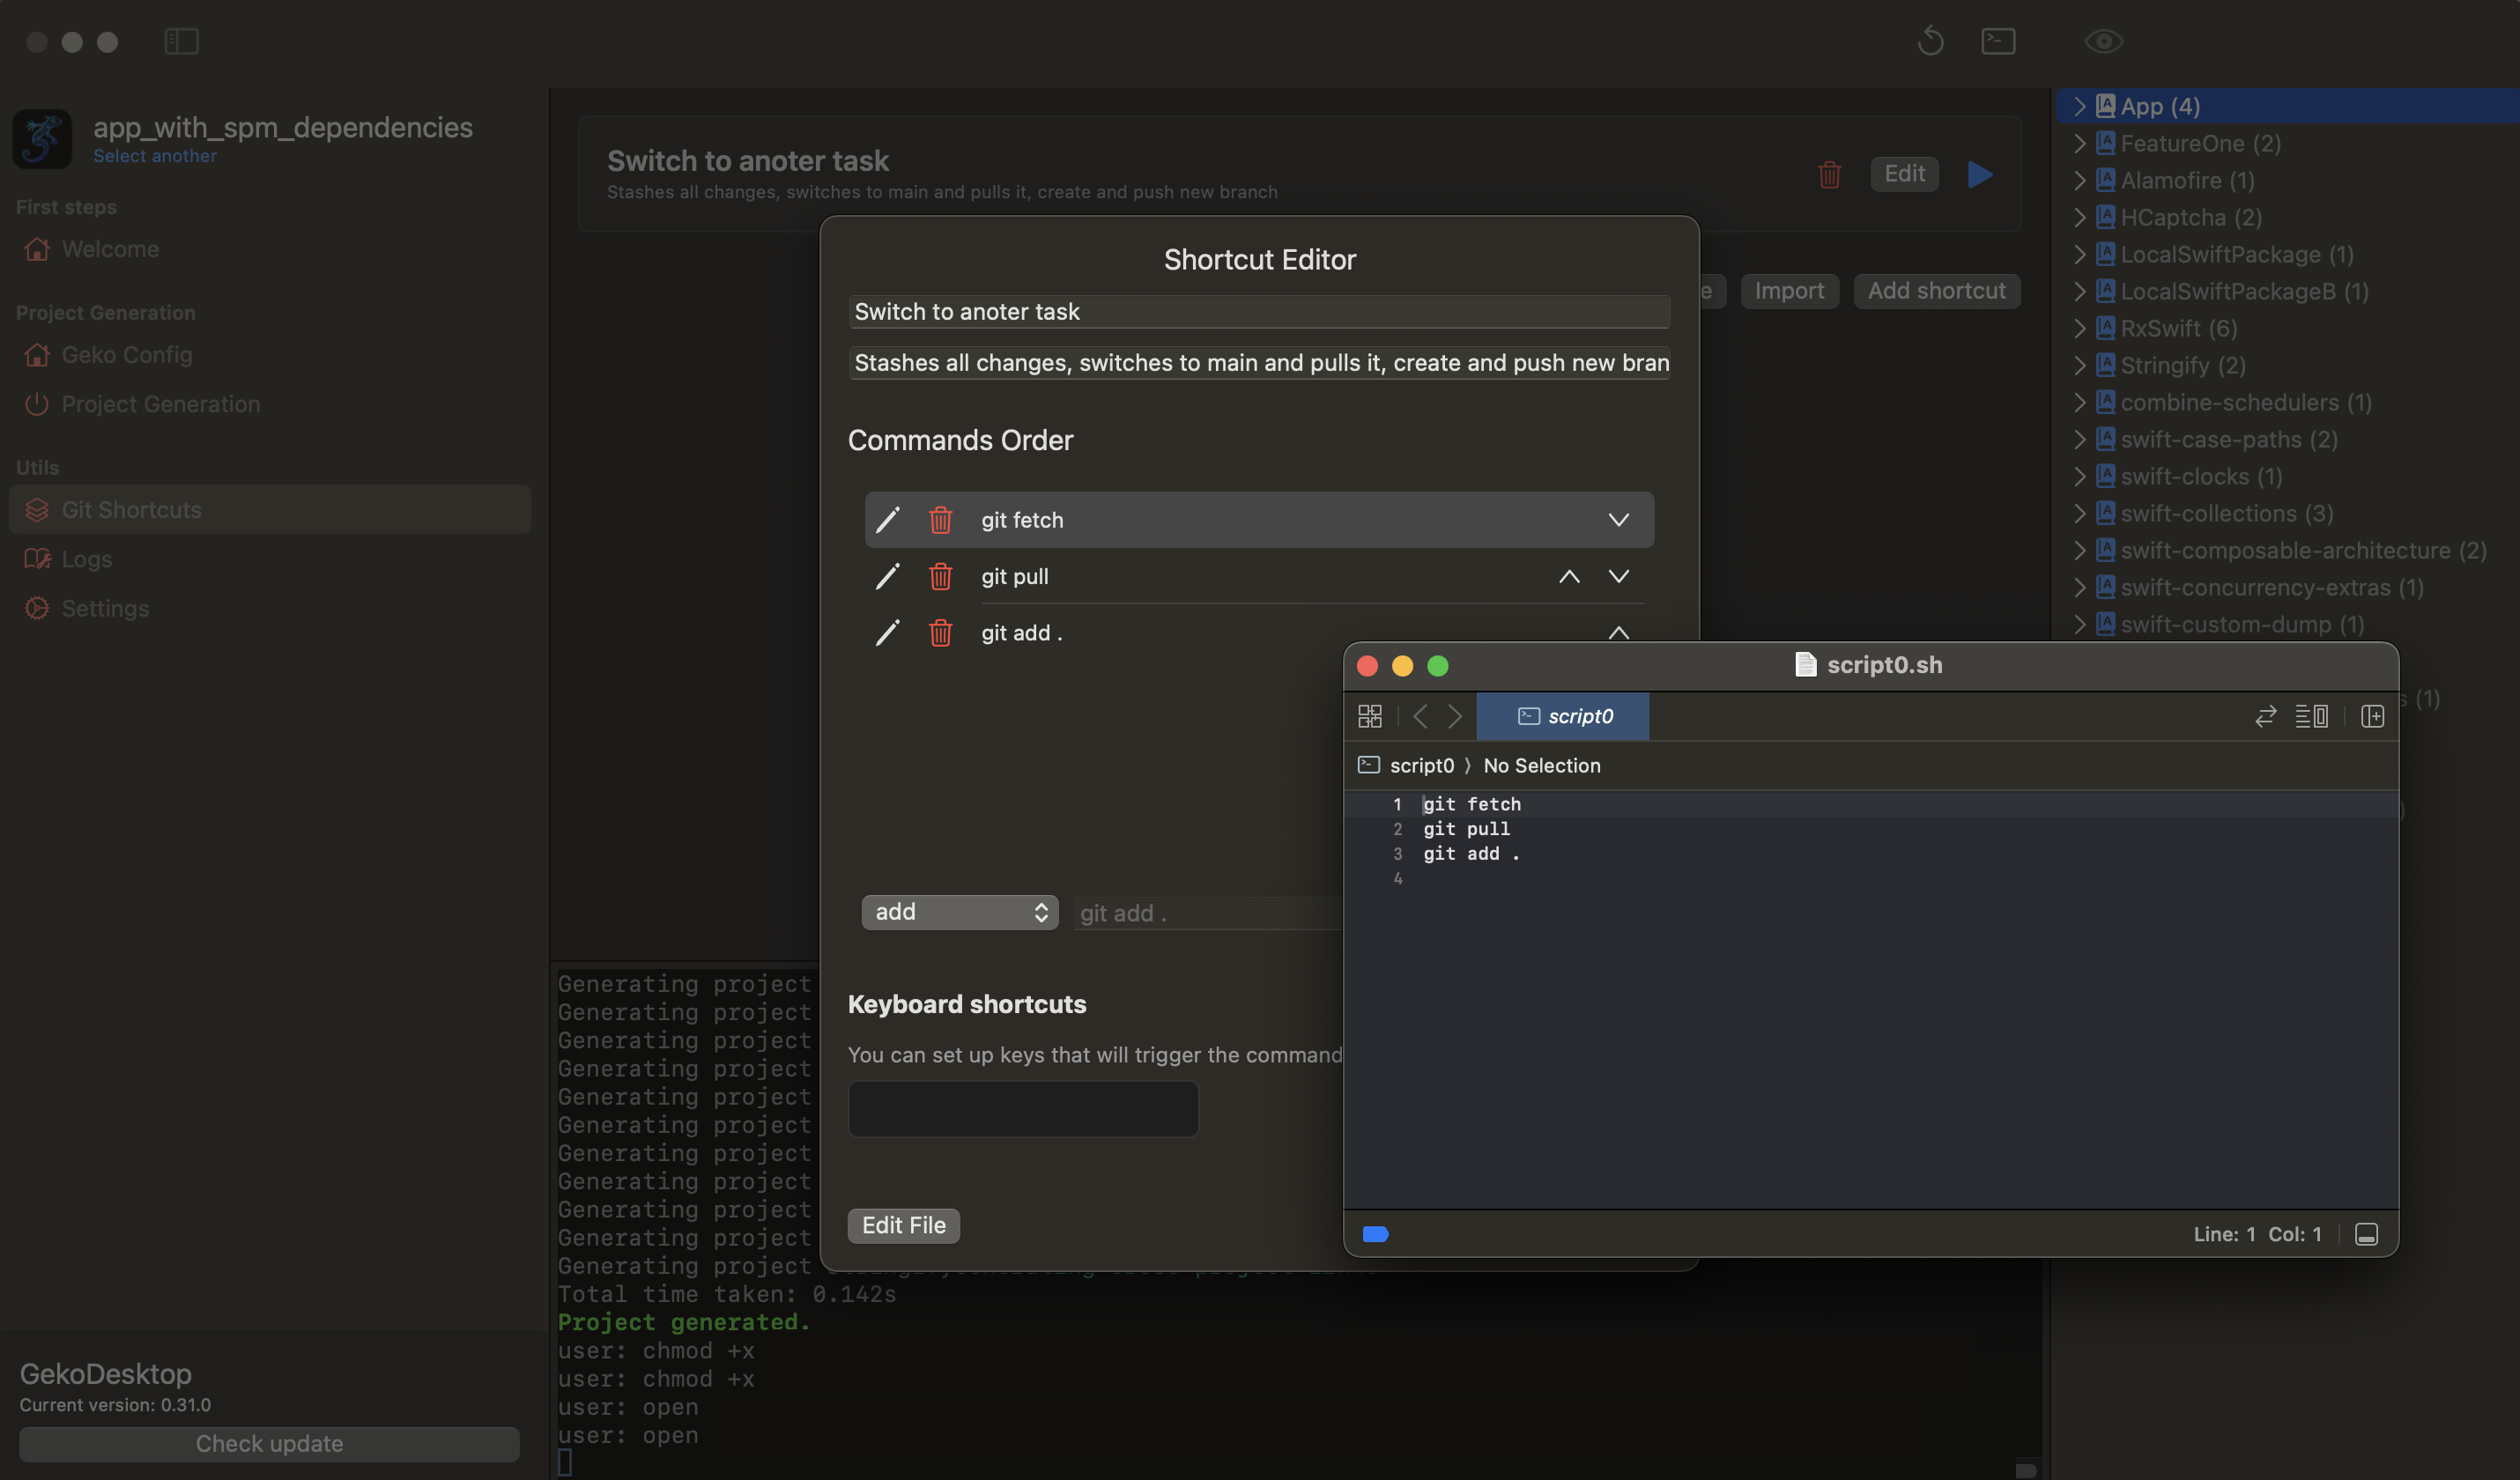Move git fetch down with chevron arrow
The width and height of the screenshot is (2520, 1480).
tap(1618, 520)
